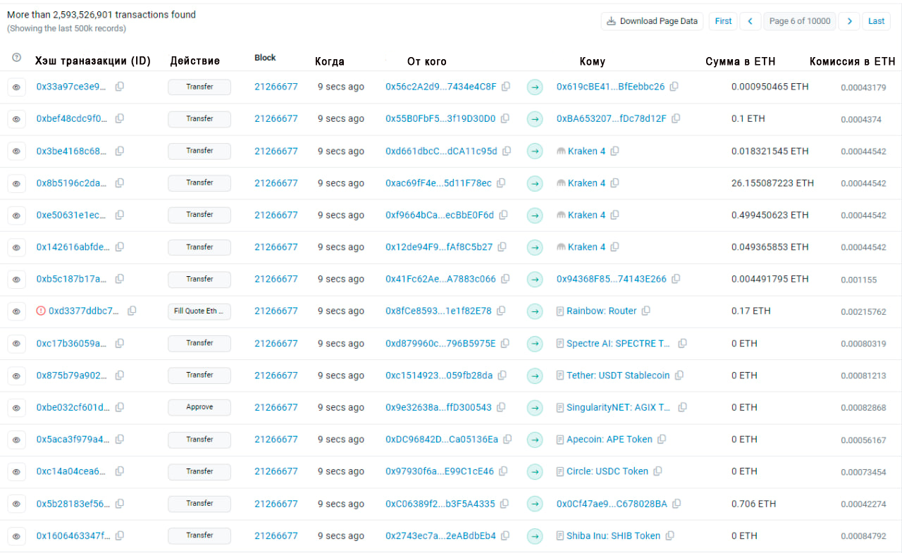
Task: Open transaction 0x3be4168c68 link
Action: click(73, 151)
